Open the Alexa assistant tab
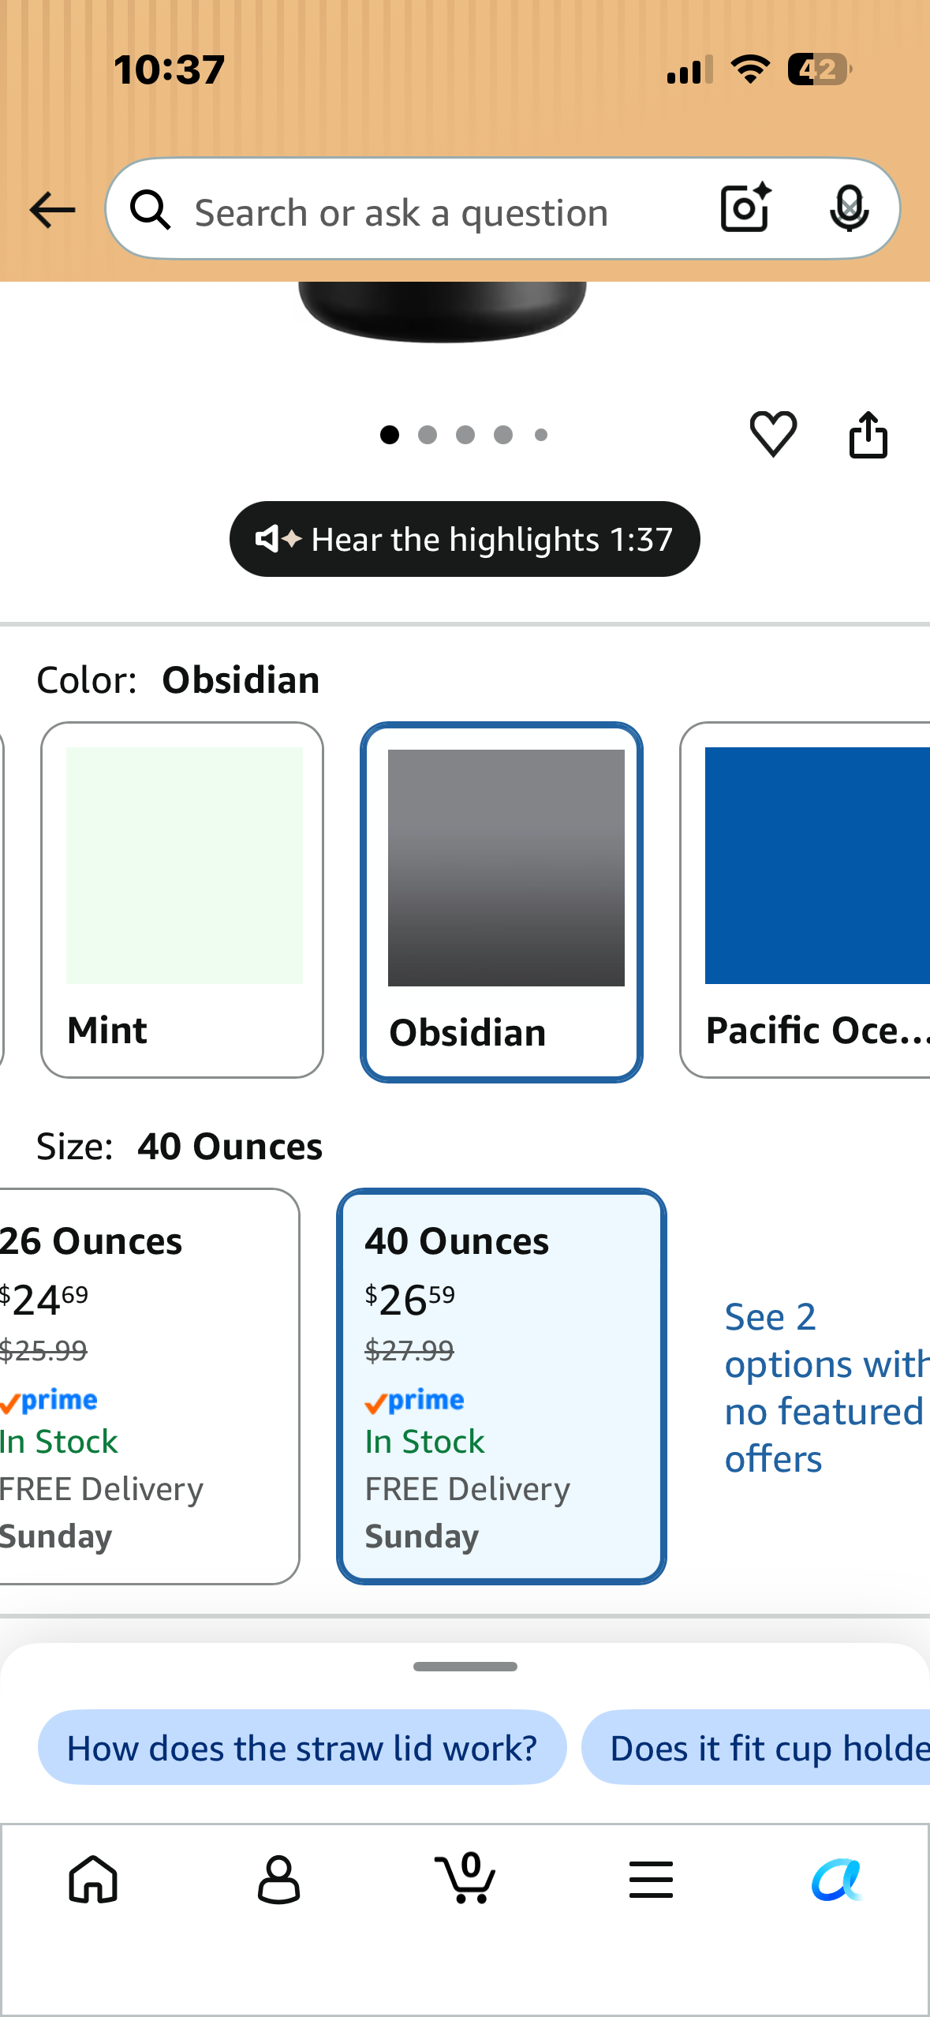 pos(837,1880)
